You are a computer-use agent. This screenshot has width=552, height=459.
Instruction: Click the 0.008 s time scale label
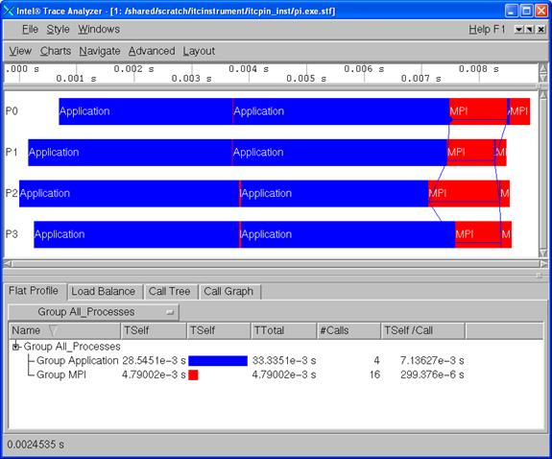[478, 69]
